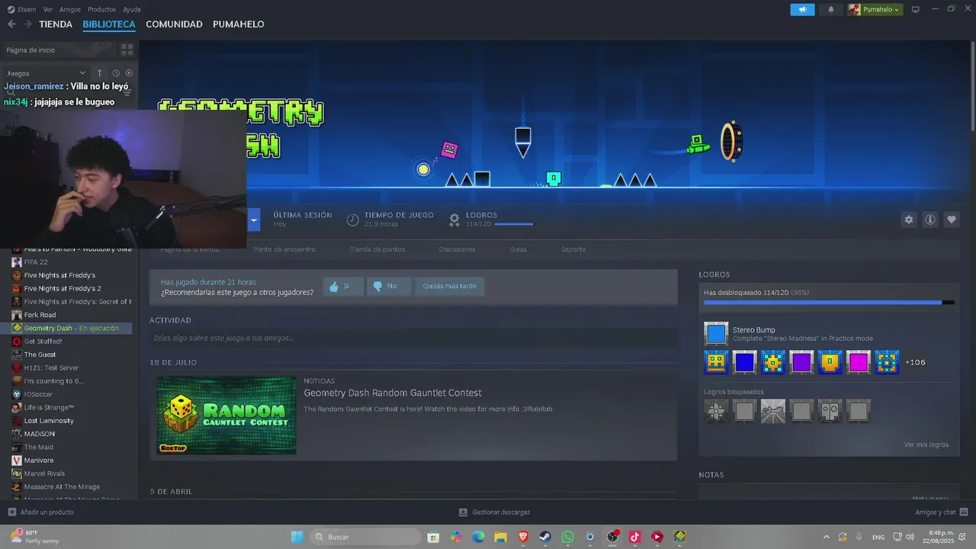Open File Explorer from the taskbar
The height and width of the screenshot is (549, 976).
point(501,537)
